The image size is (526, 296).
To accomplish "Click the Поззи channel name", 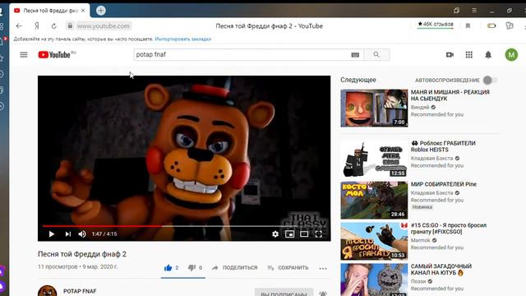I will point(418,281).
